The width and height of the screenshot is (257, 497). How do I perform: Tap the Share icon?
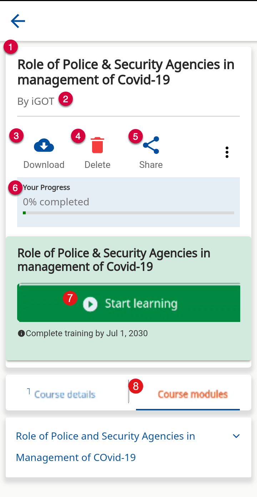tap(151, 145)
